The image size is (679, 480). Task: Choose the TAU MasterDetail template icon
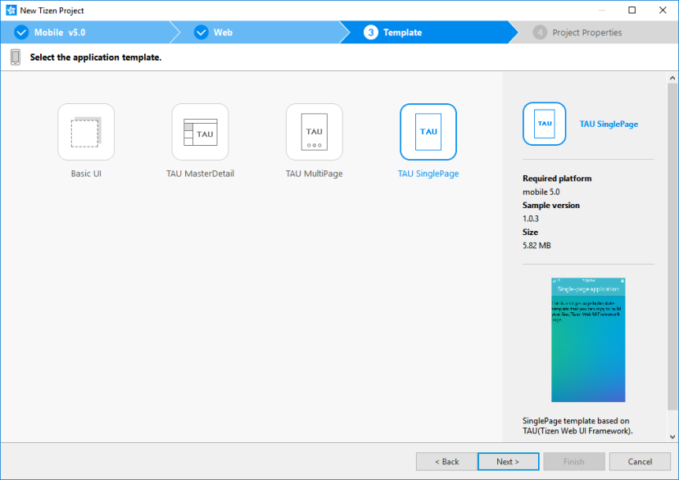pyautogui.click(x=200, y=132)
